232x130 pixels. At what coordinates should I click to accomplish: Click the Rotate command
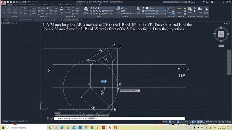(41, 8)
